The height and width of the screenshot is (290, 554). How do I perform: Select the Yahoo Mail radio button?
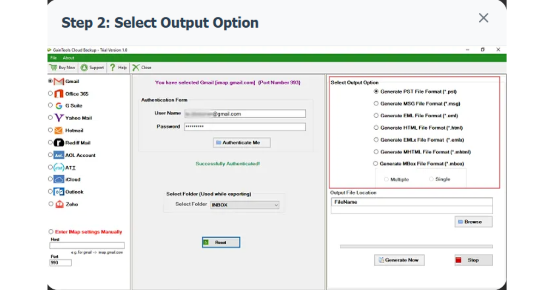pos(50,117)
